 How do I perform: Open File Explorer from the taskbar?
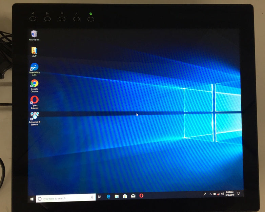click(117, 196)
